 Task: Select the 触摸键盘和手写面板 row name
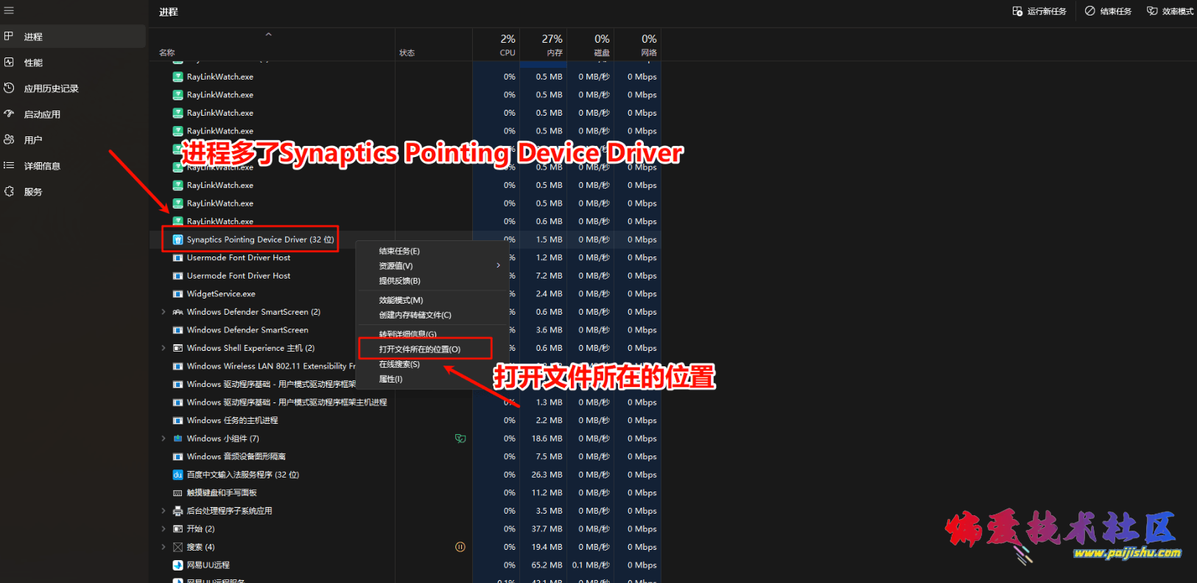(x=222, y=493)
